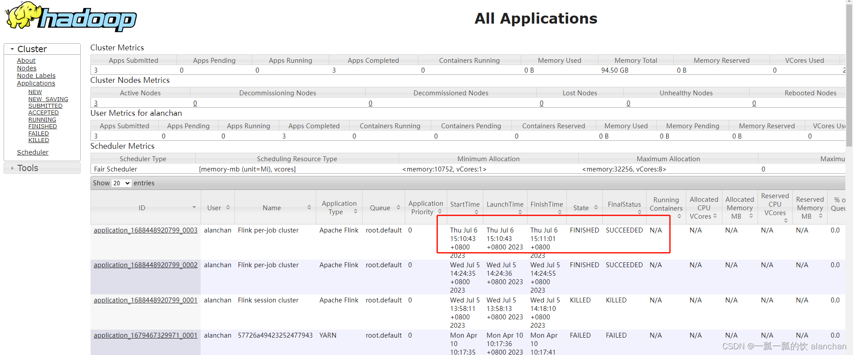The width and height of the screenshot is (853, 355).
Task: Open the Nodes link in sidebar
Action: coord(27,68)
